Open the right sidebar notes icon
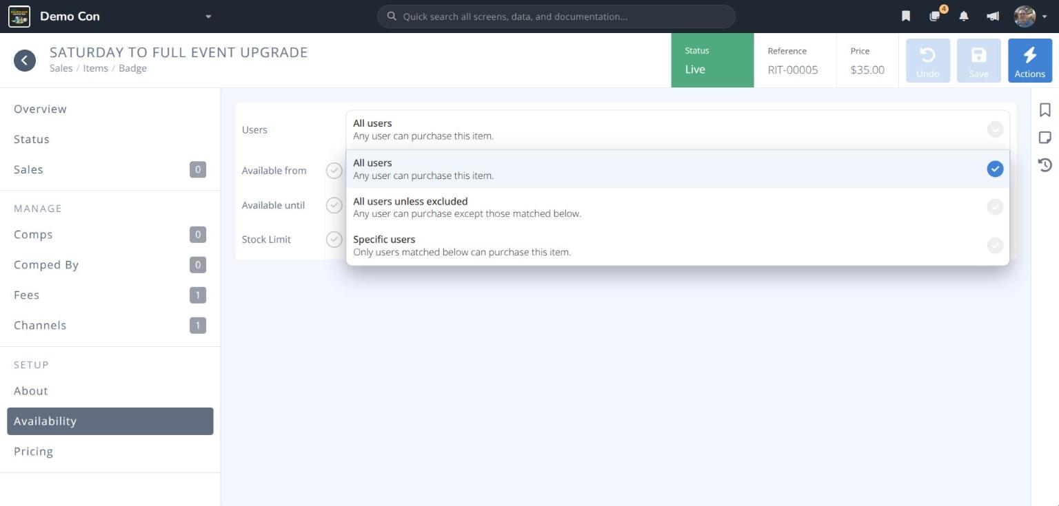Viewport: 1059px width, 506px height. tap(1045, 138)
